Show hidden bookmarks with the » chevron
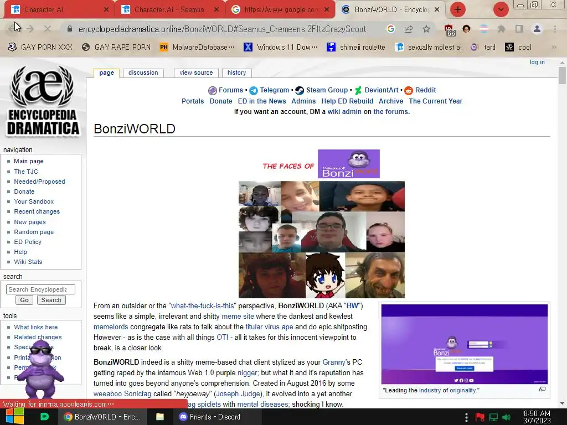 point(554,47)
